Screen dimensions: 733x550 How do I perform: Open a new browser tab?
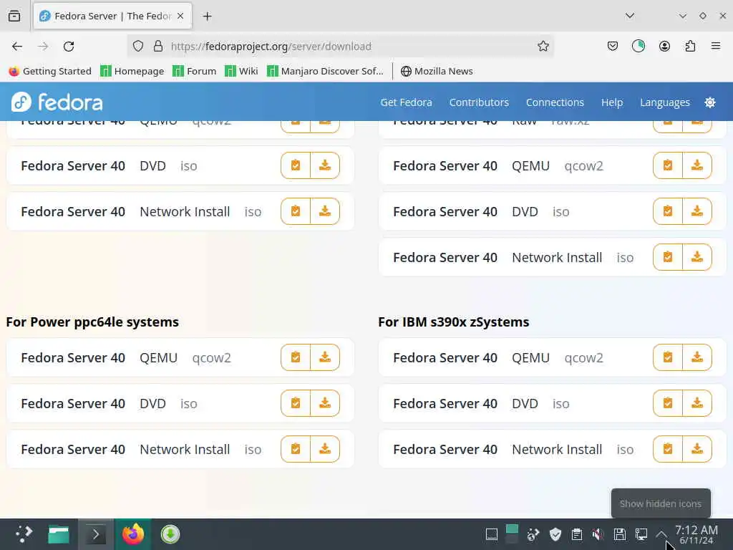click(207, 16)
